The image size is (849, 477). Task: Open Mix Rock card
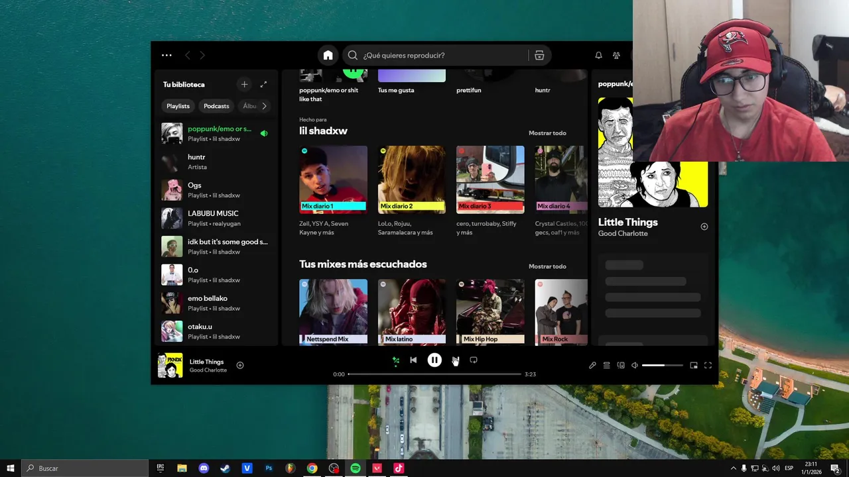point(561,312)
